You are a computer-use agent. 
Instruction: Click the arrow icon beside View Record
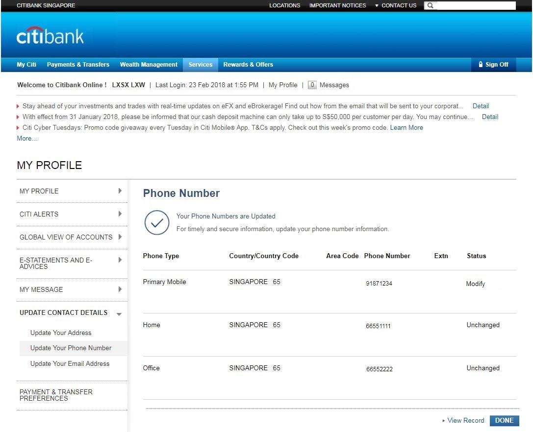tap(444, 420)
